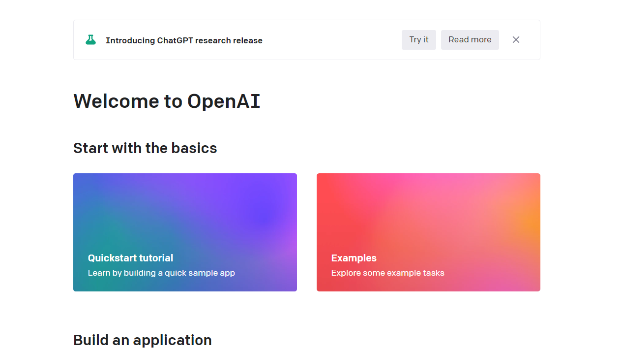623x351 pixels.
Task: Click the Quickstart tutorial title text
Action: click(130, 258)
